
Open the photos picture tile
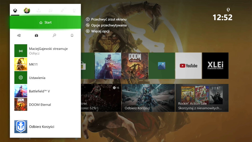point(162,66)
